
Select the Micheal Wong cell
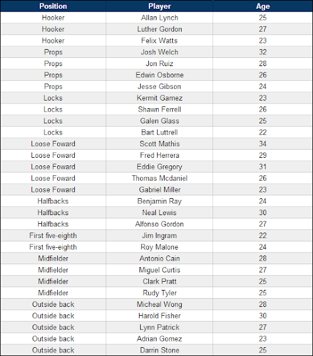coord(159,304)
